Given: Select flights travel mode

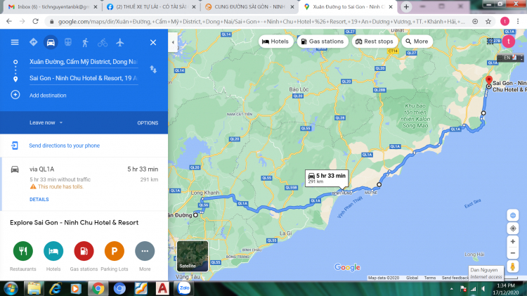Looking at the screenshot, I should coord(120,42).
